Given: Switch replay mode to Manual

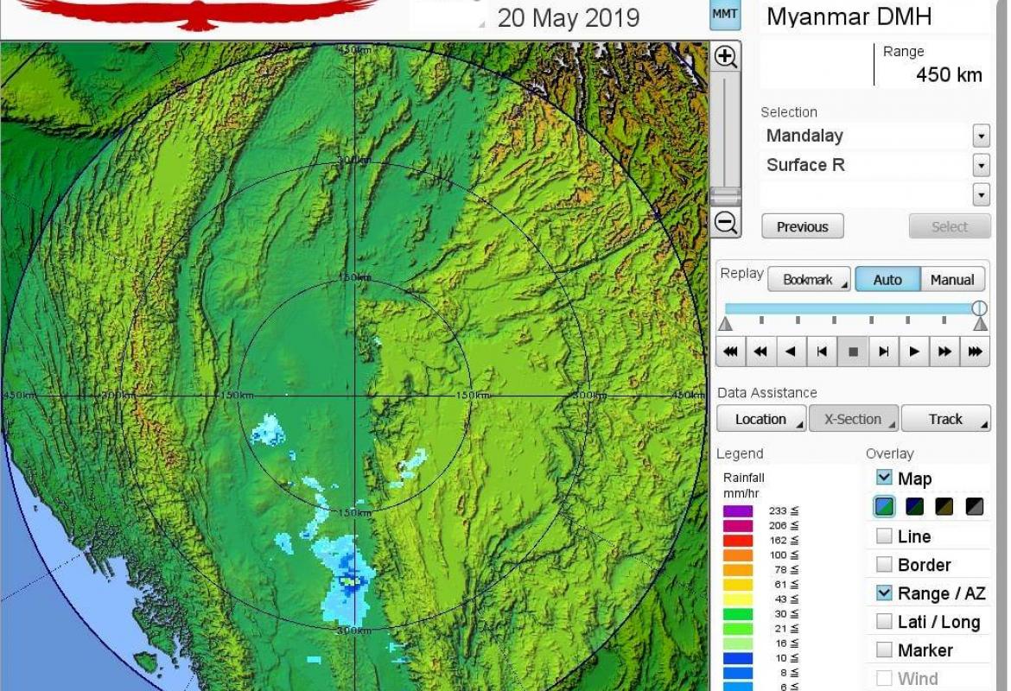Looking at the screenshot, I should pos(952,280).
